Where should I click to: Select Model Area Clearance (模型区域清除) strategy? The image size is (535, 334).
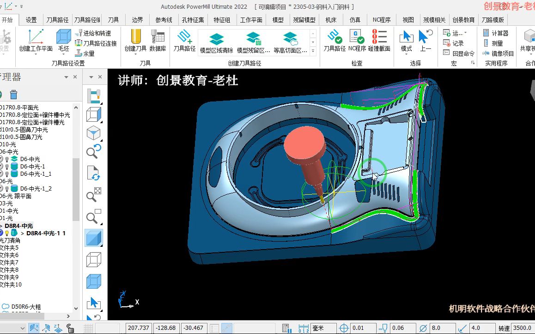pyautogui.click(x=216, y=42)
